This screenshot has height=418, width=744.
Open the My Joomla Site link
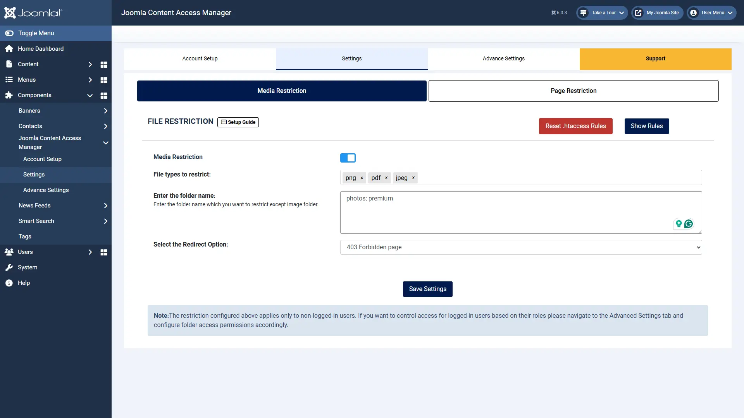[657, 13]
